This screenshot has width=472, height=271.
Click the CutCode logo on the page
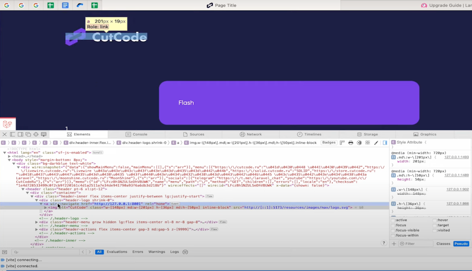point(106,37)
